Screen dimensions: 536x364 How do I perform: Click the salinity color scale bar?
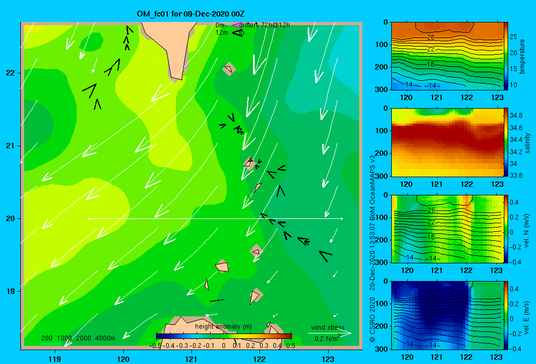pyautogui.click(x=506, y=142)
